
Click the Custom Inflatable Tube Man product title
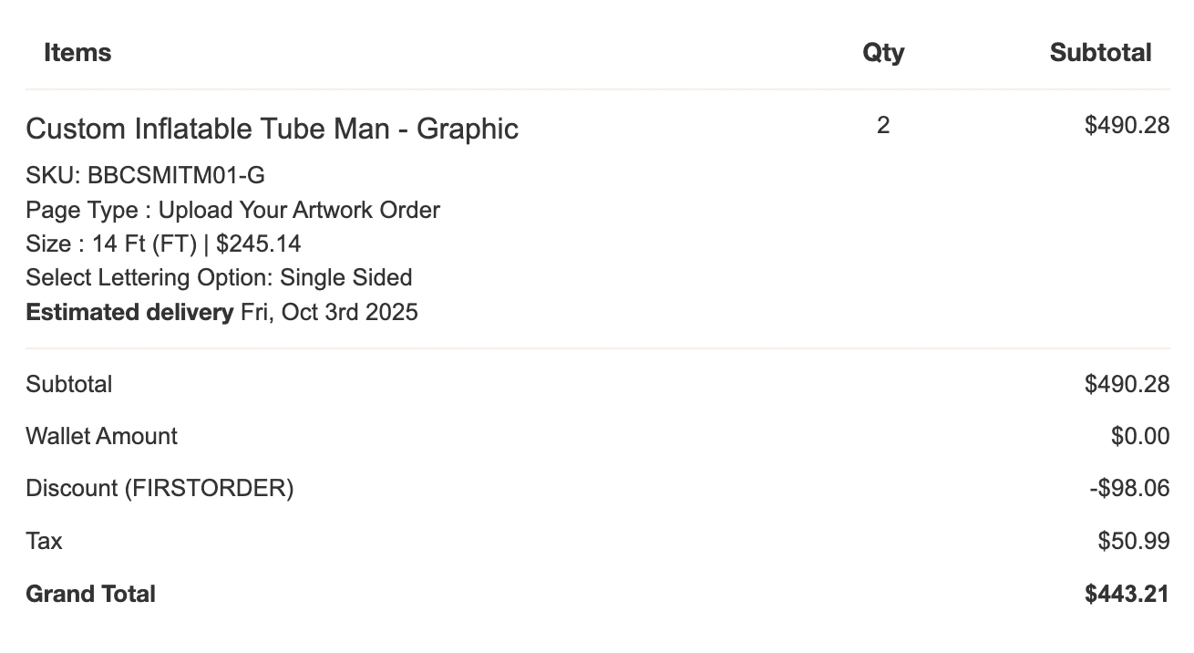point(272,129)
